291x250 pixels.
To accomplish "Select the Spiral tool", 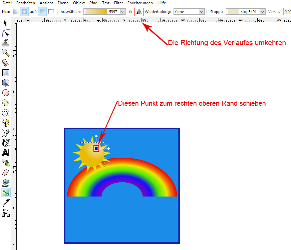I will tap(6, 113).
